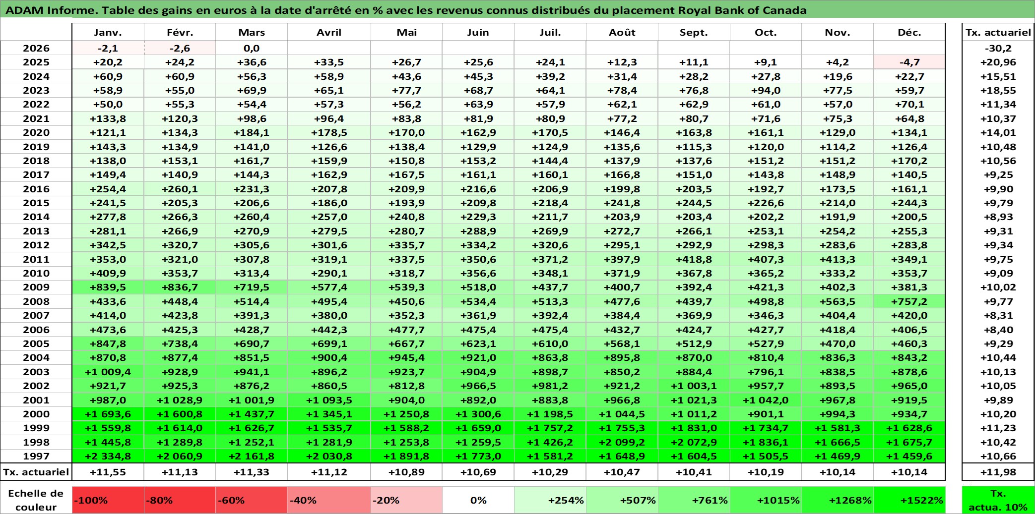Click the actuarial rate +18,55 for 2023
This screenshot has width=1035, height=514.
[998, 91]
